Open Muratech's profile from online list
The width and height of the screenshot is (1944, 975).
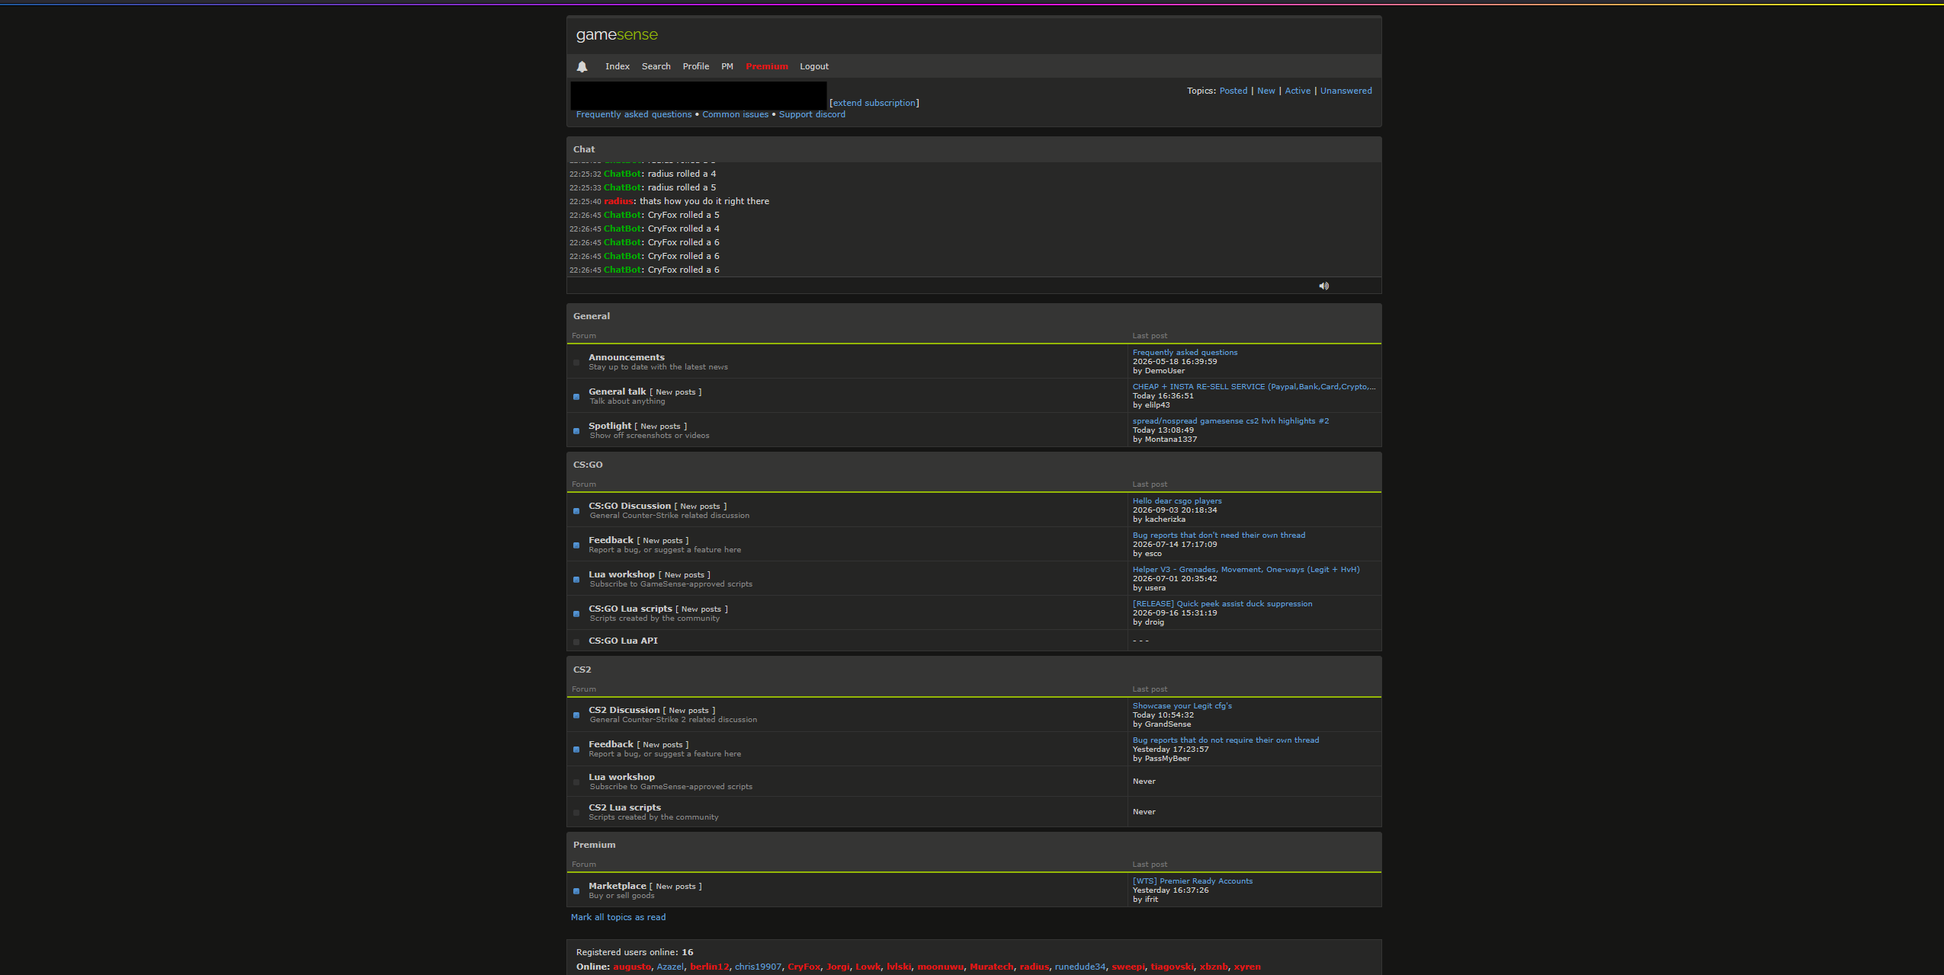click(x=992, y=967)
